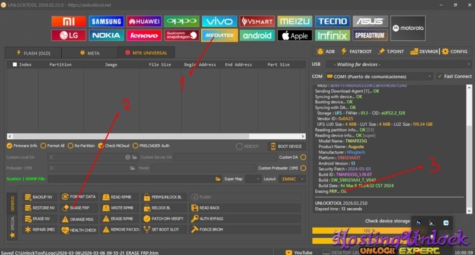
Task: Choose the Infinix brand logo
Action: pos(332,36)
